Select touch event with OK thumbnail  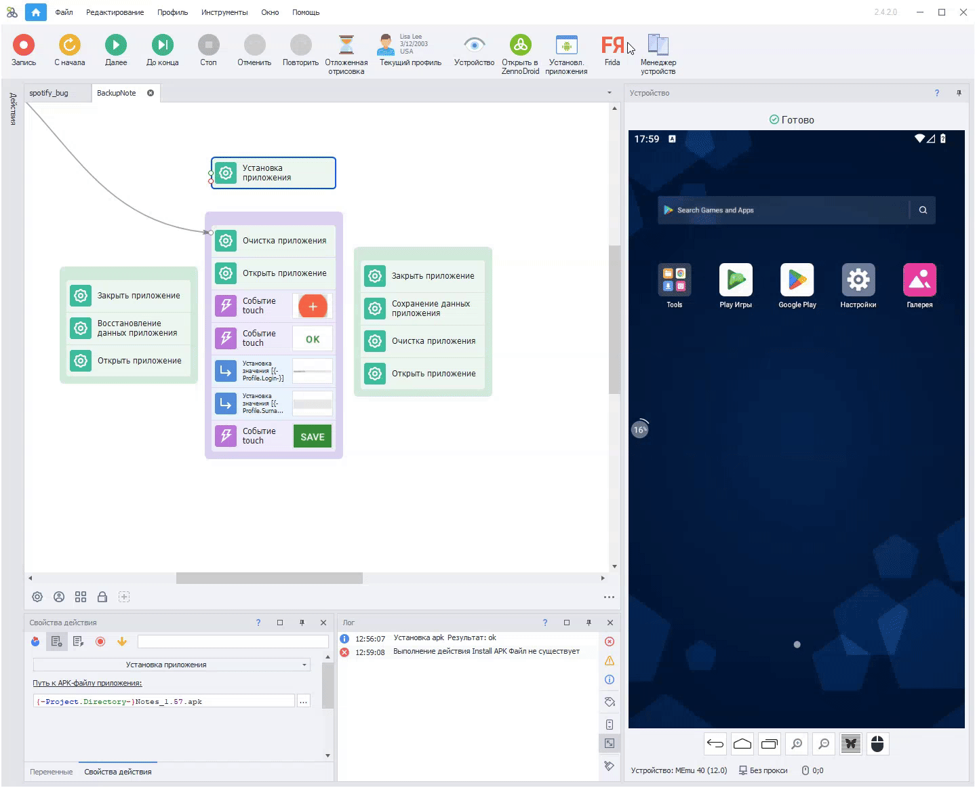click(273, 338)
